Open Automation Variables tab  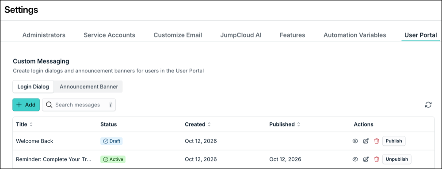(354, 35)
